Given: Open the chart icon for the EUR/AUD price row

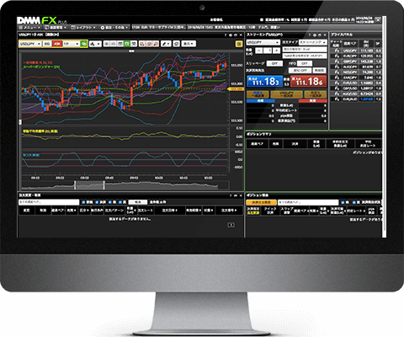Looking at the screenshot, I should point(337,99).
